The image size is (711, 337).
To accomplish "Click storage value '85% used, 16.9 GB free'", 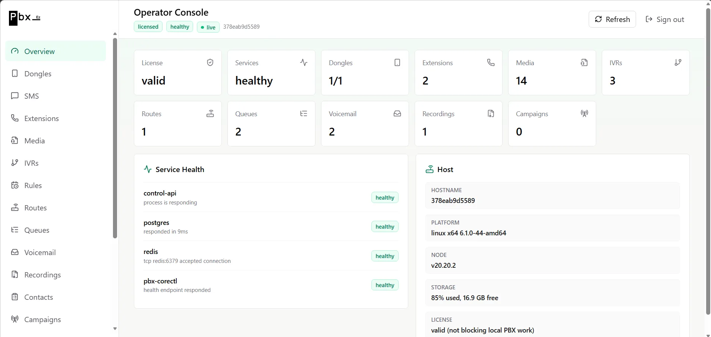I will tap(465, 298).
